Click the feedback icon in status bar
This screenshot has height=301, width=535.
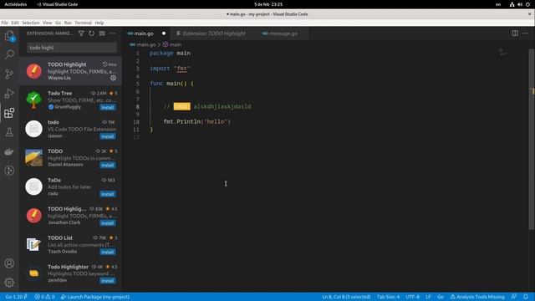point(514,297)
